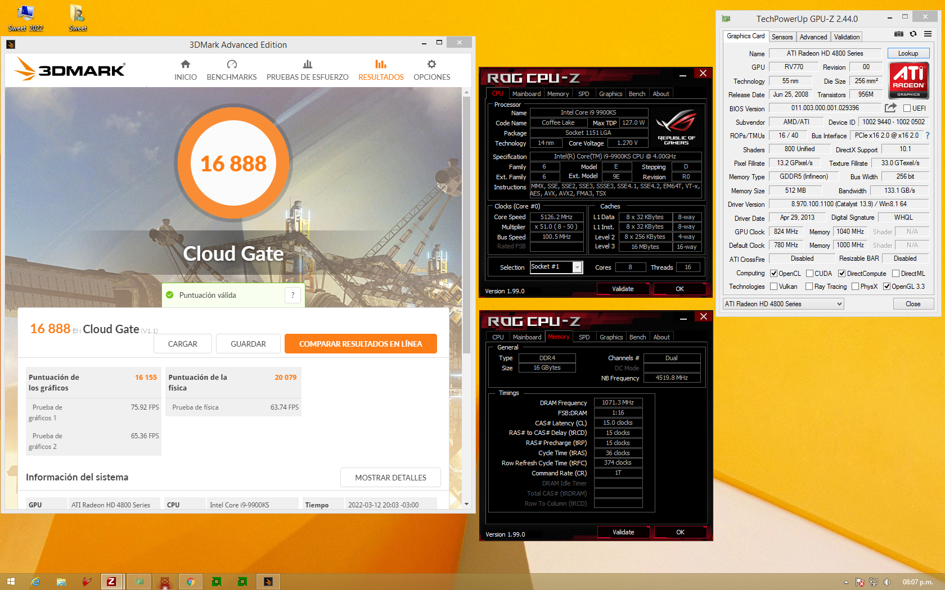This screenshot has height=590, width=945.
Task: Click the valid score help question mark
Action: tap(292, 295)
